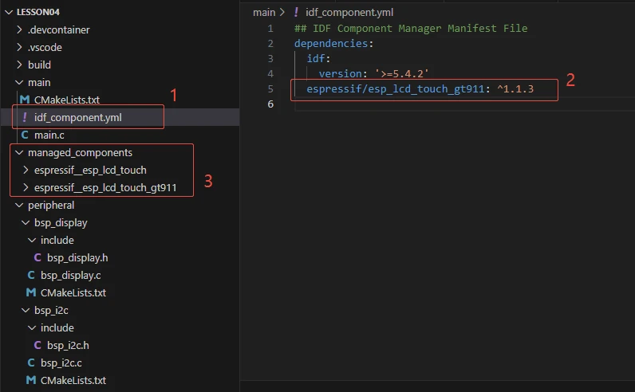The width and height of the screenshot is (635, 392).
Task: Click the C icon of bsp_display.h
Action: 37,257
